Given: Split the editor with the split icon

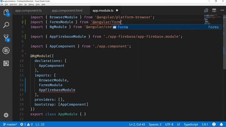Looking at the screenshot, I should [x=214, y=10].
